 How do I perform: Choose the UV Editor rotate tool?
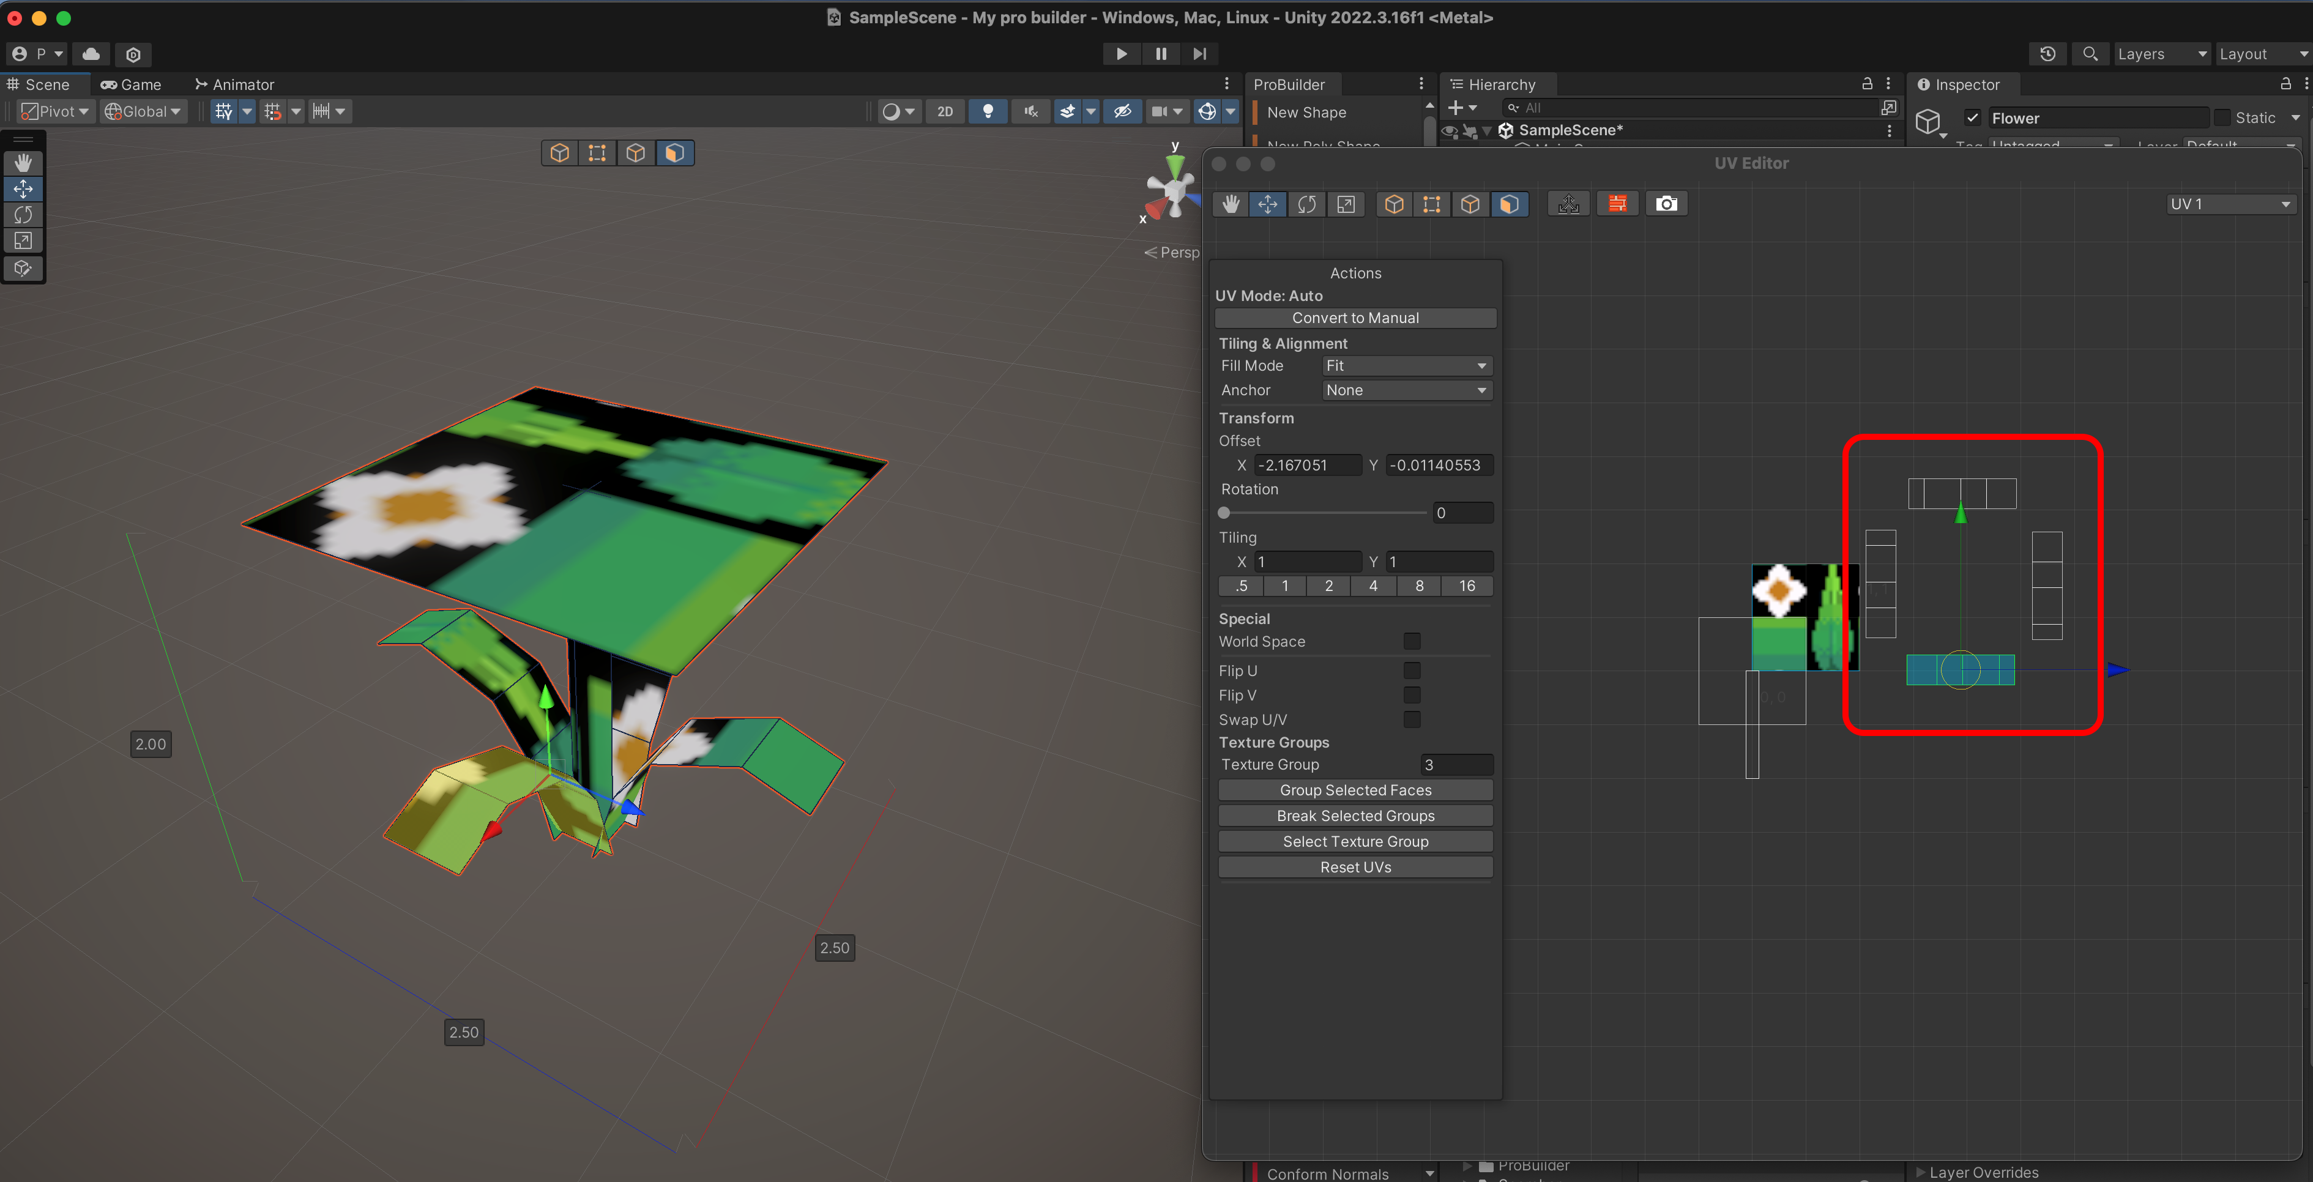(1306, 204)
